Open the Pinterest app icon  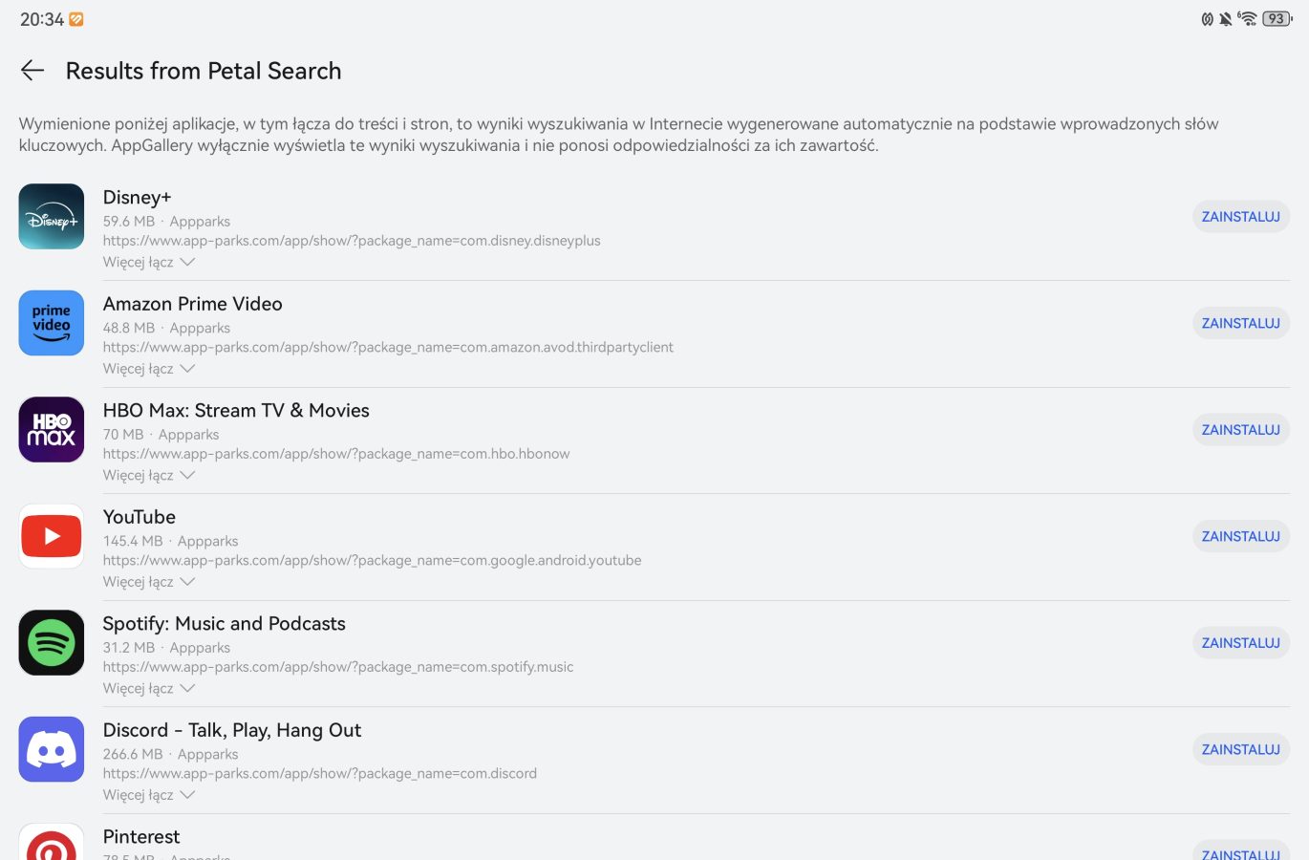pyautogui.click(x=52, y=842)
